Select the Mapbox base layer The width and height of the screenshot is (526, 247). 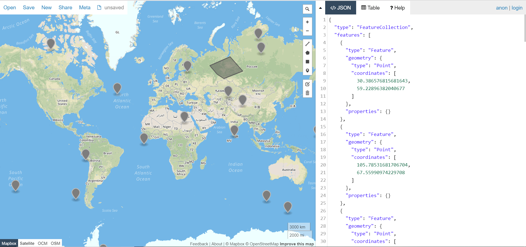[9, 243]
